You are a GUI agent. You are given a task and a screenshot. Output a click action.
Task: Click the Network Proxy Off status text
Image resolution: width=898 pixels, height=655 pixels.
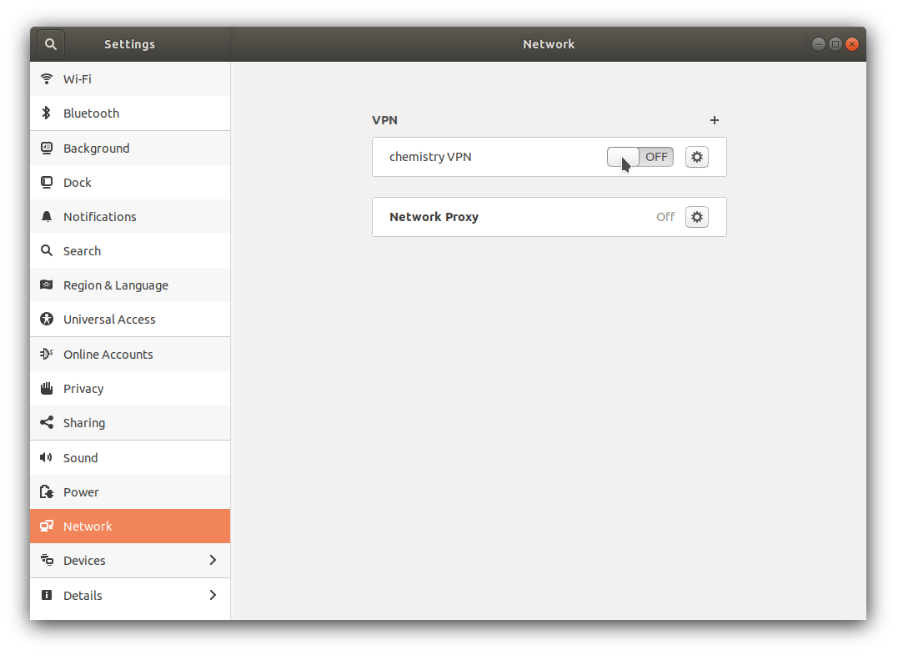665,217
